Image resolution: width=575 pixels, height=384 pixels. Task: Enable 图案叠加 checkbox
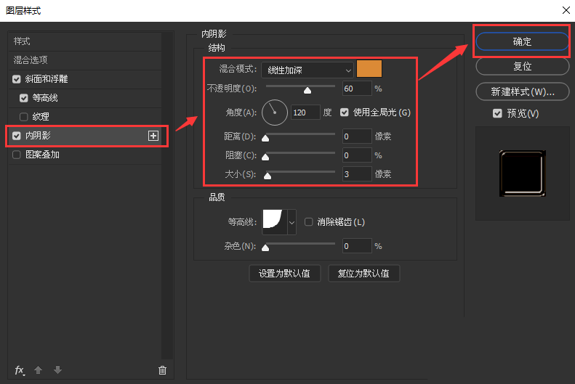click(x=17, y=155)
